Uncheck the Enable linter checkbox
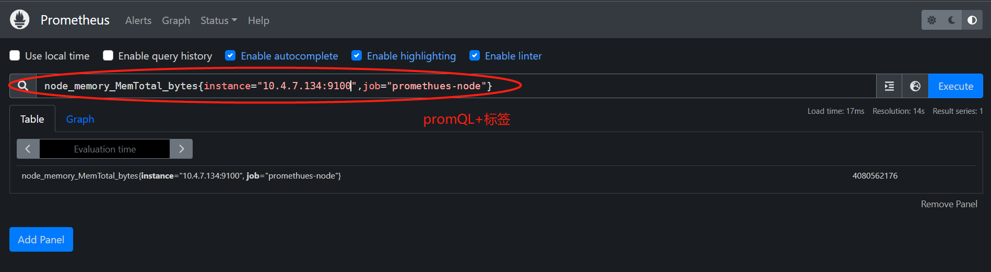The image size is (991, 272). [x=475, y=55]
